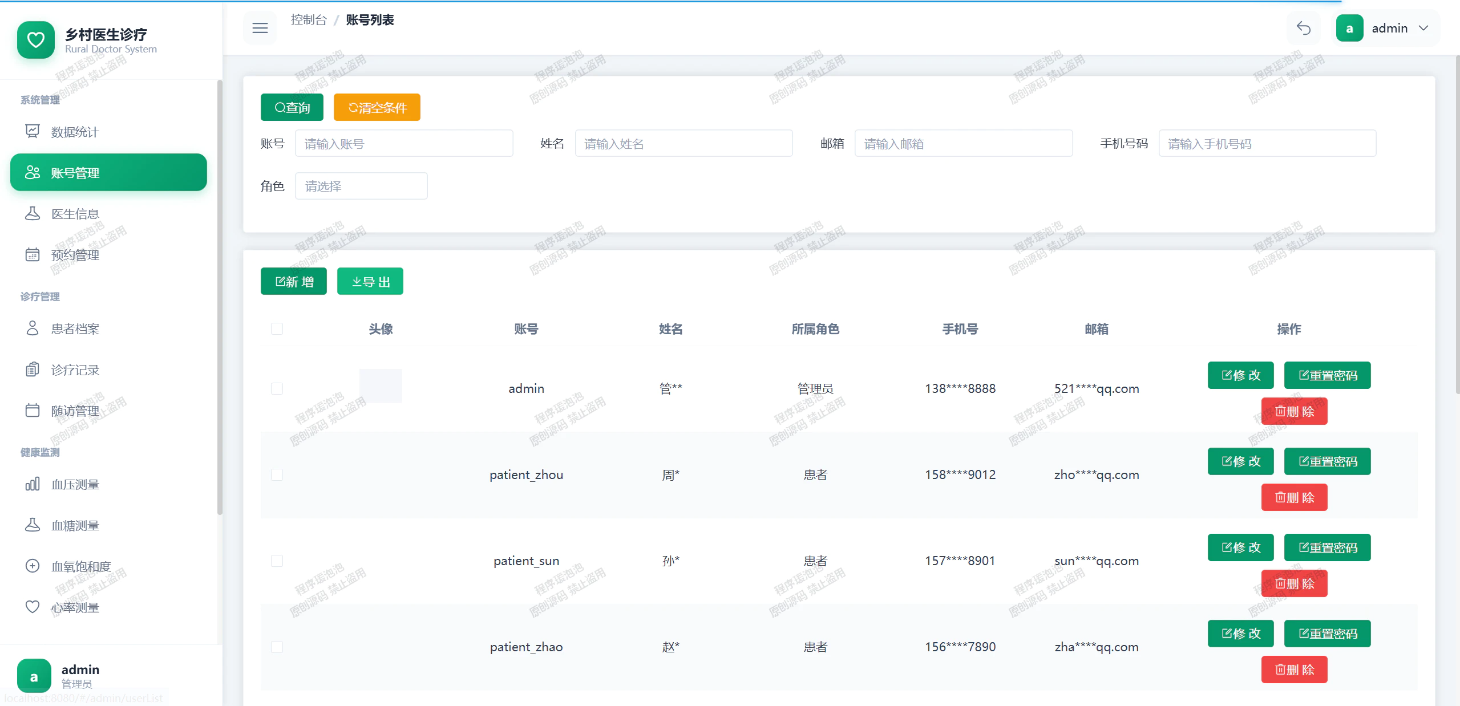The image size is (1460, 706).
Task: Click the green admin avatar in top bar
Action: click(1349, 28)
